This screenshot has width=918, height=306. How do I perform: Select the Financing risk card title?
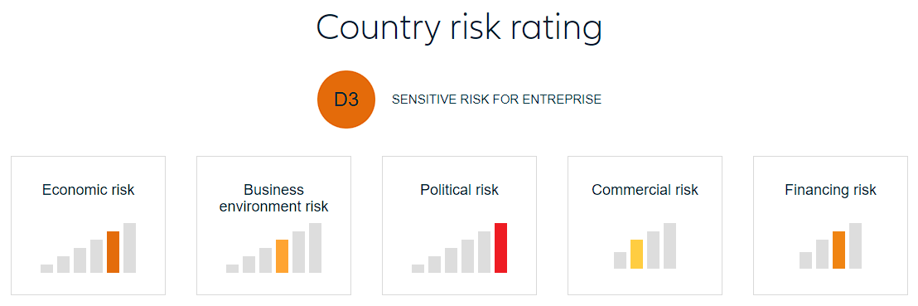831,190
